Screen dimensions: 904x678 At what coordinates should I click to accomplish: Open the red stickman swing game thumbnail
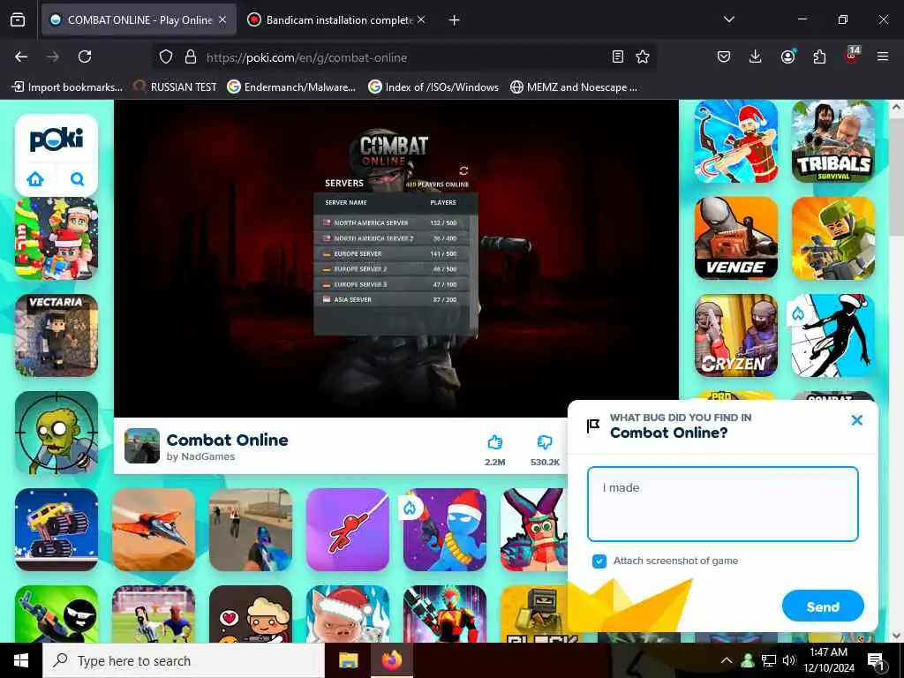pyautogui.click(x=348, y=530)
